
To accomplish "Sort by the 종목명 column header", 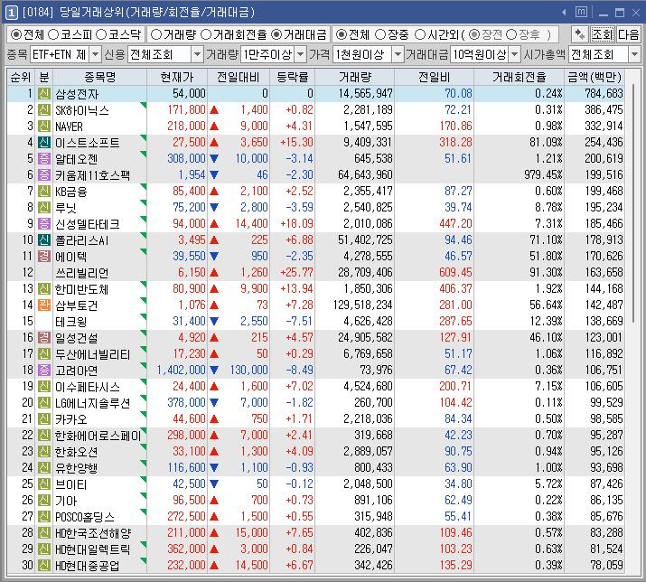I will click(99, 77).
